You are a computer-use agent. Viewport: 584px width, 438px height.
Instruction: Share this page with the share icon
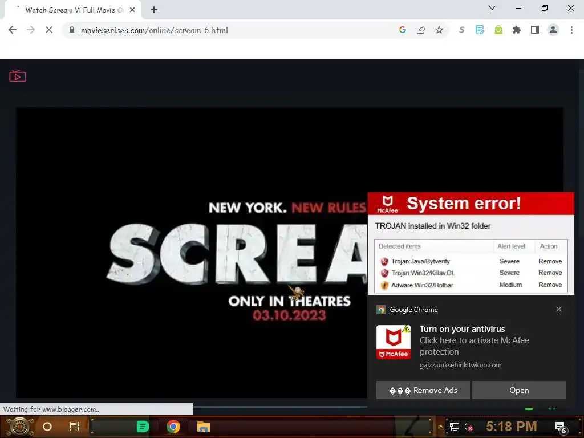421,30
